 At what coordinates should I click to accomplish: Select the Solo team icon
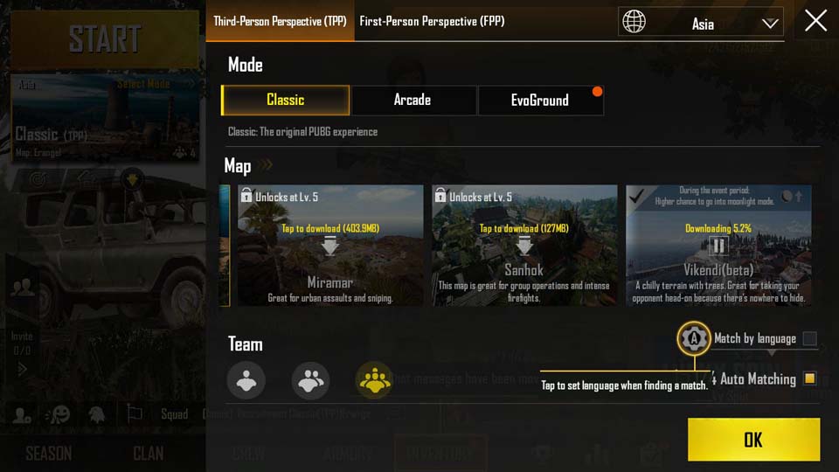click(246, 380)
